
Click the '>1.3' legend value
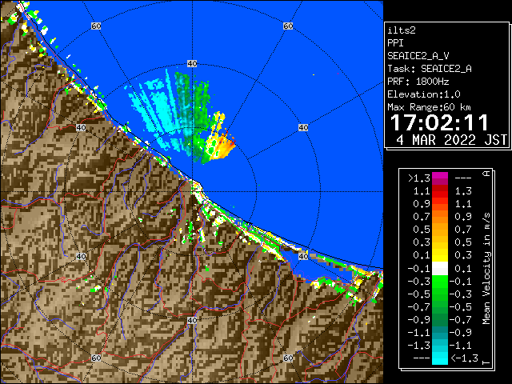pos(418,178)
